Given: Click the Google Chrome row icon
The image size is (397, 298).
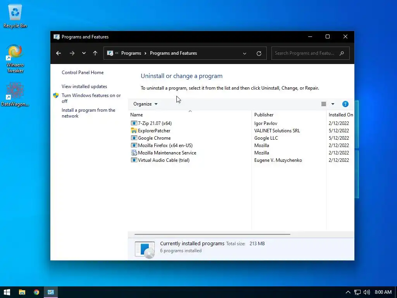Looking at the screenshot, I should tap(134, 138).
